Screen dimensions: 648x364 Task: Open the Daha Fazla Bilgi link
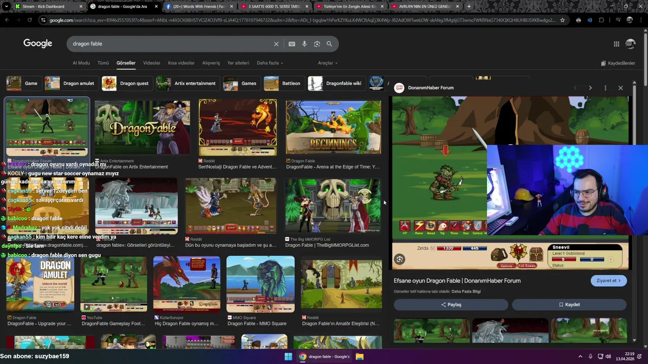466,292
